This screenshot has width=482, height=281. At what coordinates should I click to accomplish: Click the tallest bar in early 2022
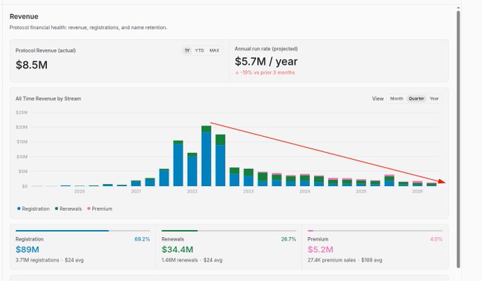[206, 156]
